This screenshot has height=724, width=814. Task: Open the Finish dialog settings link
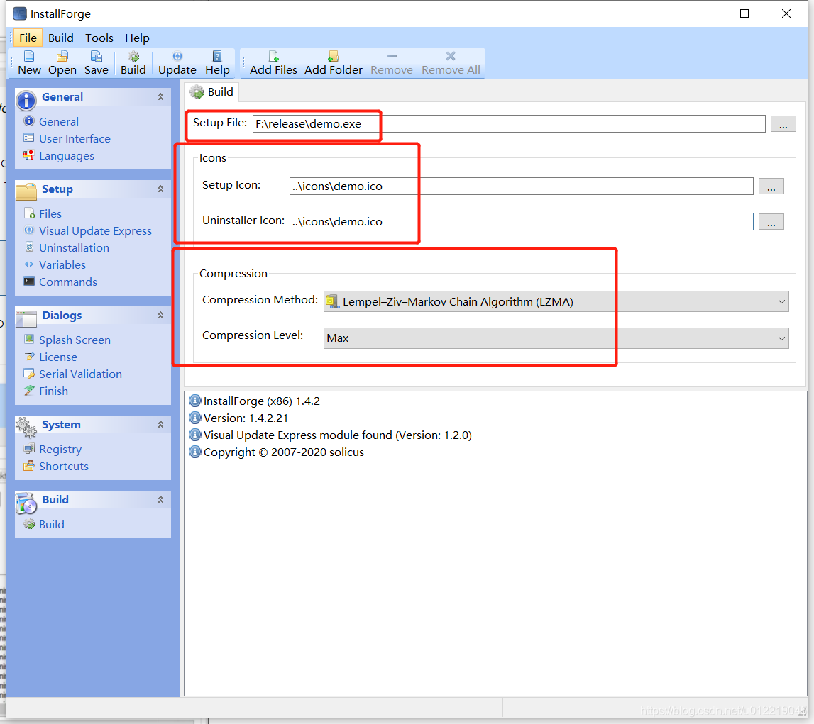pyautogui.click(x=53, y=391)
